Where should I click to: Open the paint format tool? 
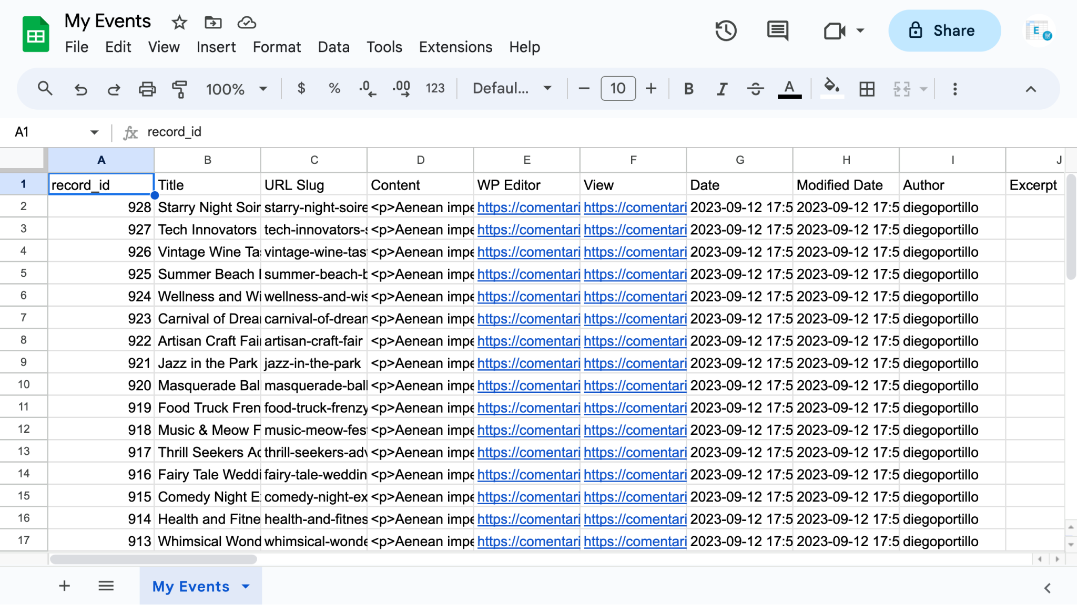pyautogui.click(x=179, y=89)
